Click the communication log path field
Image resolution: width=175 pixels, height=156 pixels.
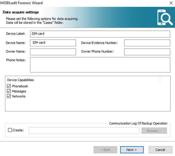84,131
